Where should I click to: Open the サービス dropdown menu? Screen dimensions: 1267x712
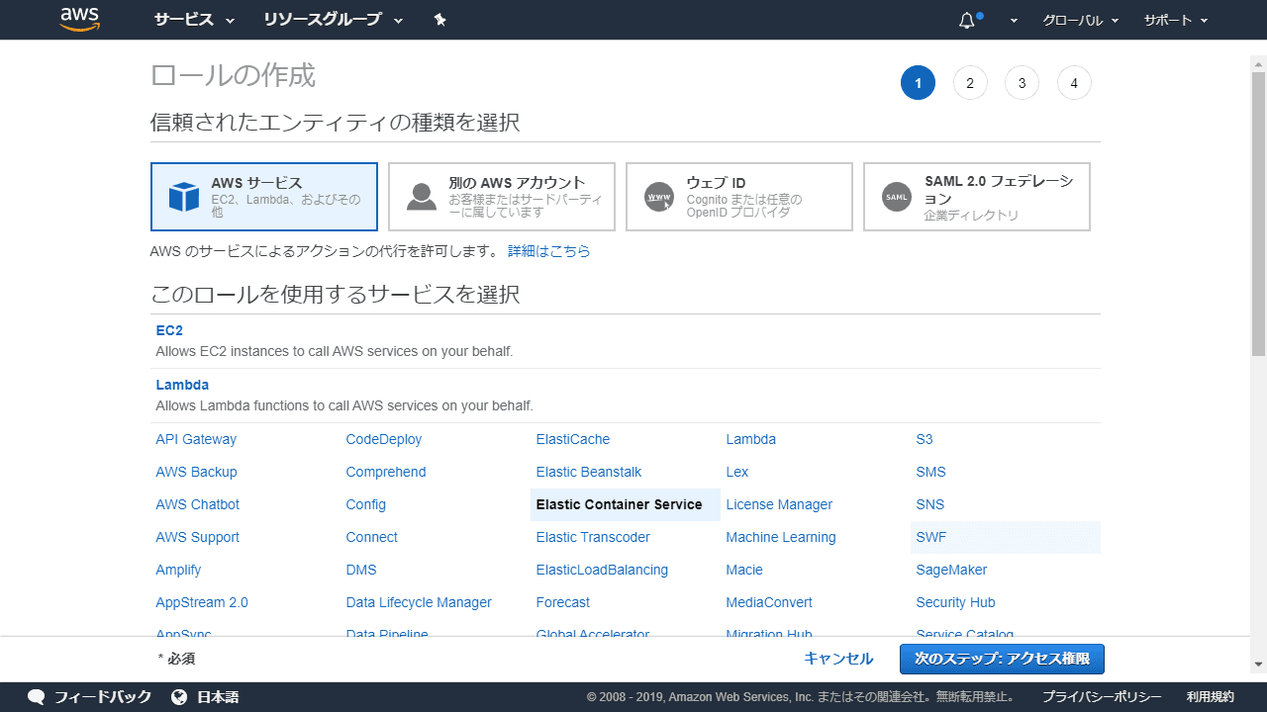tap(194, 20)
